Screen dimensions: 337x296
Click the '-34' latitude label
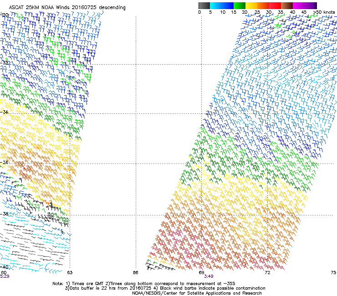pos(4,112)
